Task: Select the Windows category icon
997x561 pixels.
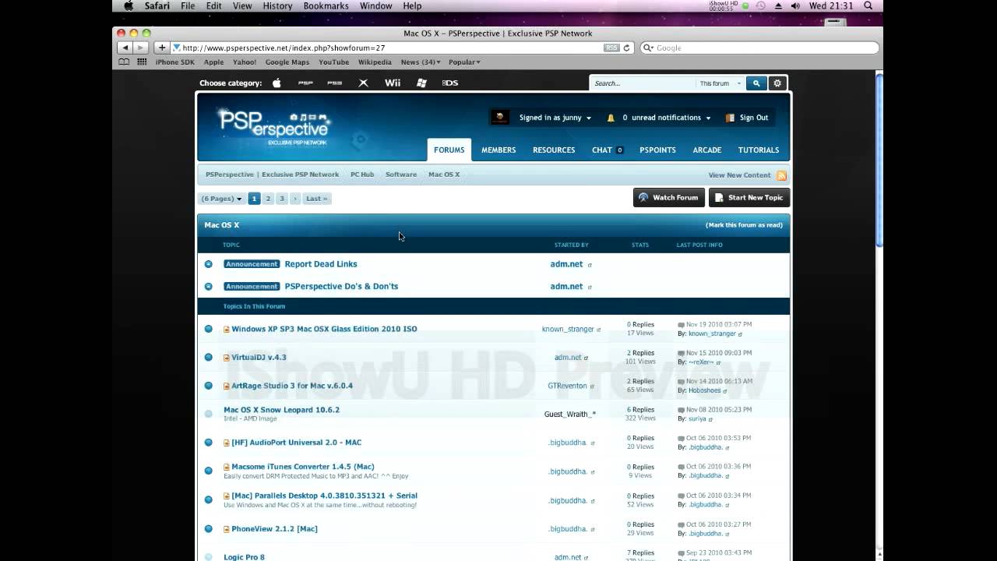Action: [x=421, y=83]
